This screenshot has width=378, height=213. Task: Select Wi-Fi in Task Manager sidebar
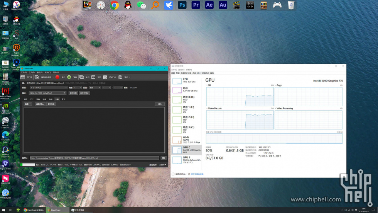click(x=186, y=140)
